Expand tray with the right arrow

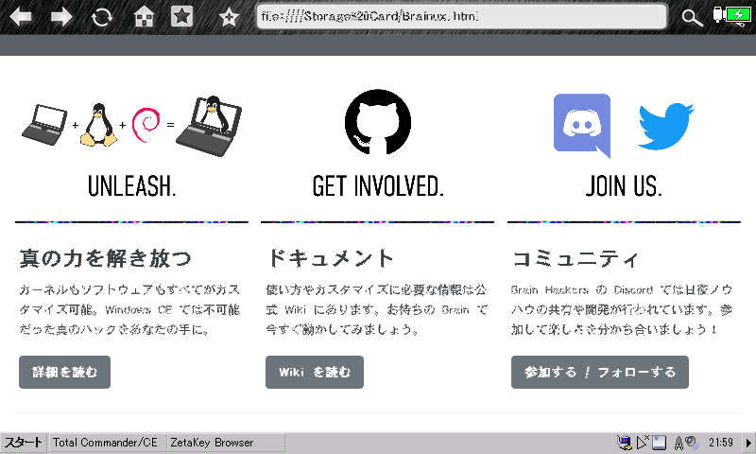pos(748,443)
